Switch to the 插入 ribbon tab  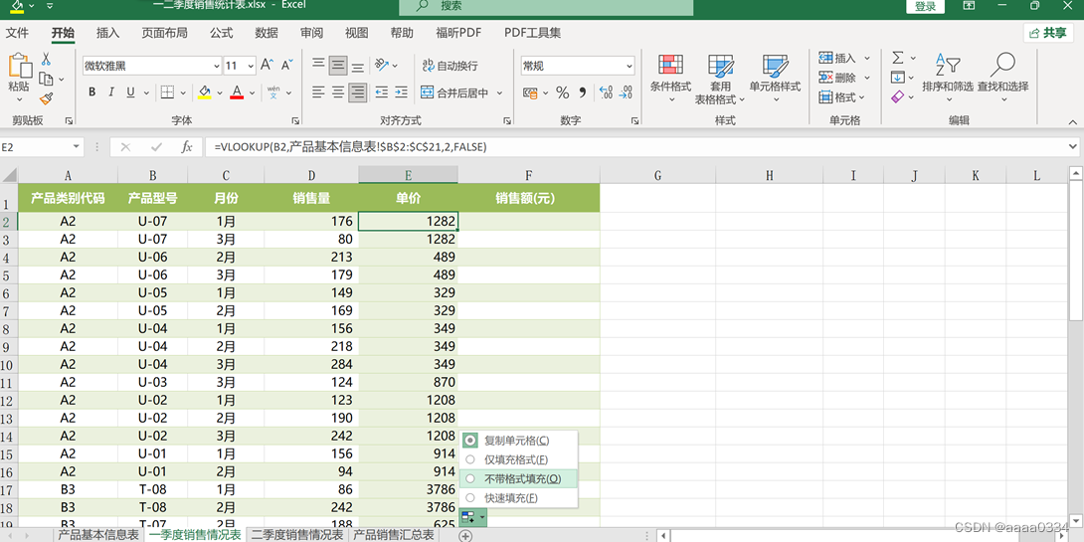point(107,33)
